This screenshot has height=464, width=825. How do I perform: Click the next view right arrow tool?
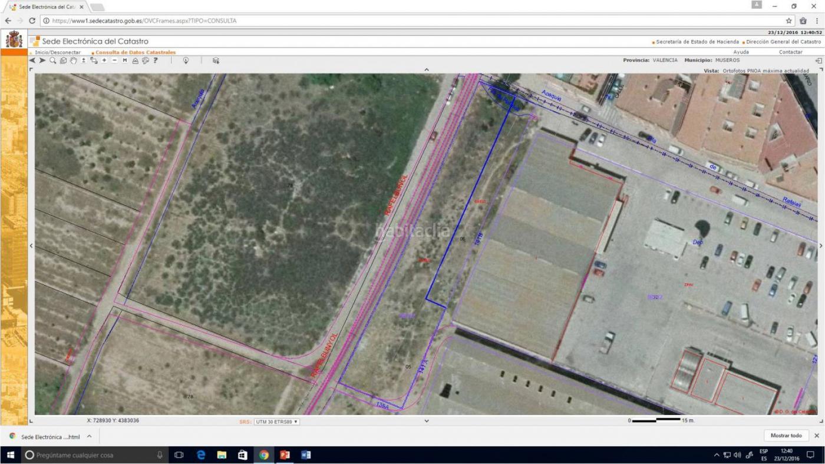[42, 61]
